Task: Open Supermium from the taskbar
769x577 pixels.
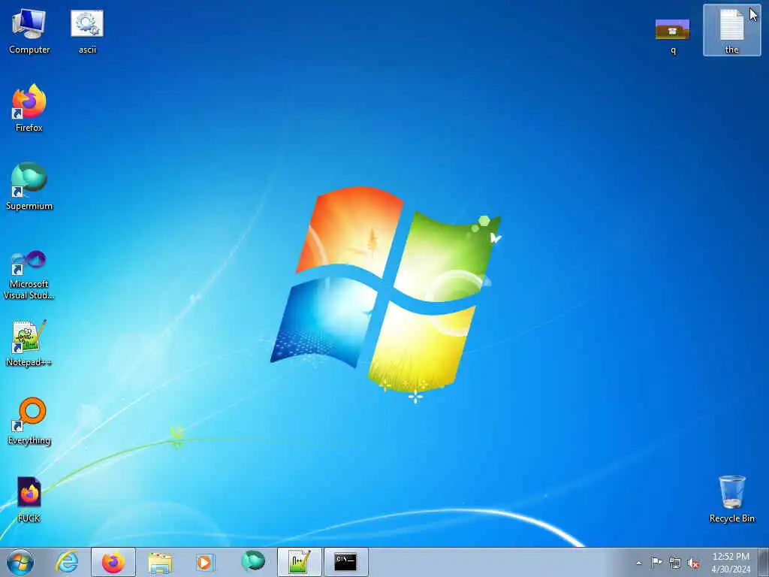Action: (253, 562)
